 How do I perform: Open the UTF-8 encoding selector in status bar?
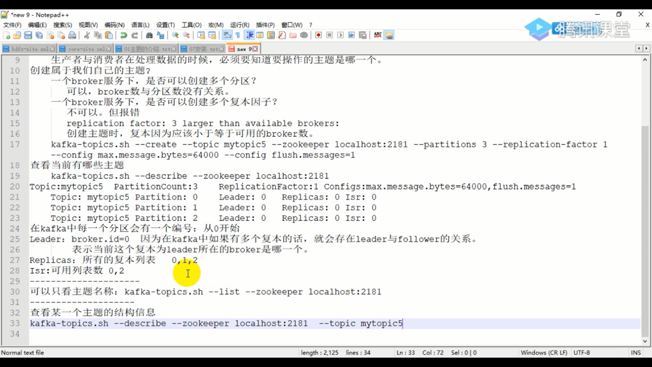click(x=581, y=353)
